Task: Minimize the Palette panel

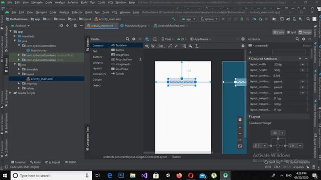Action: (x=140, y=39)
